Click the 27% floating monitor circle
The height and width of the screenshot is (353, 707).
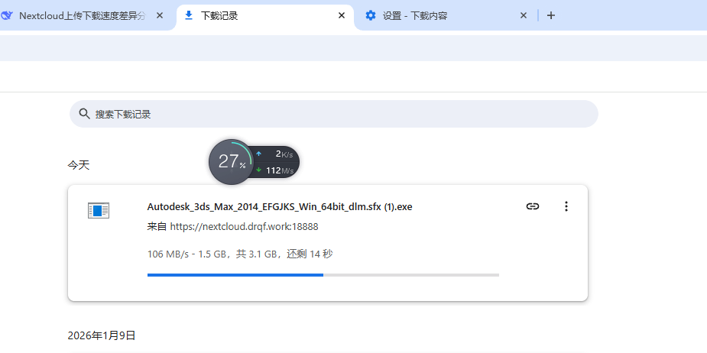pos(231,161)
